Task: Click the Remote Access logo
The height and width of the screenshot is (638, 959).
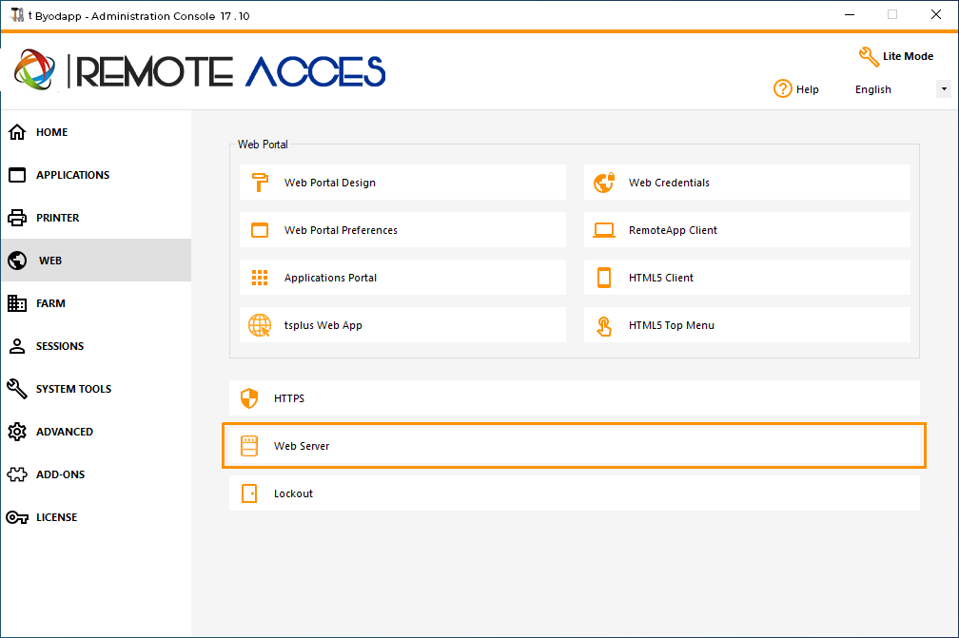Action: click(x=200, y=70)
